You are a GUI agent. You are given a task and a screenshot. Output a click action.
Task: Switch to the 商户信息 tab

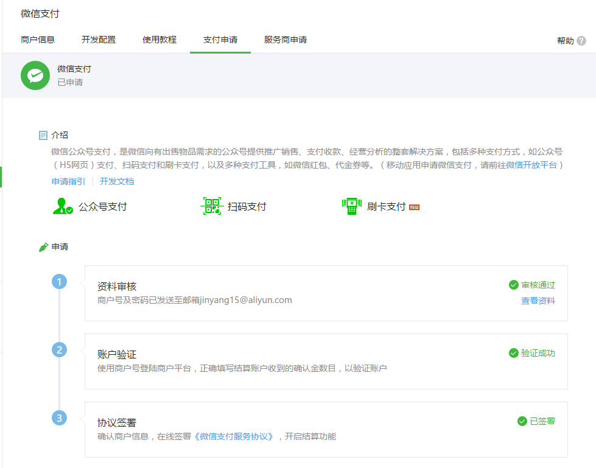(x=38, y=40)
